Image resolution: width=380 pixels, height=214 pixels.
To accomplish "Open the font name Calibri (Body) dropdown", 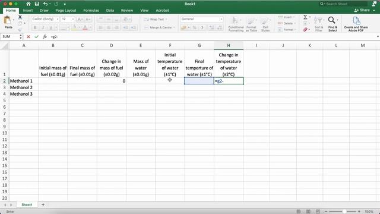I will click(x=58, y=19).
